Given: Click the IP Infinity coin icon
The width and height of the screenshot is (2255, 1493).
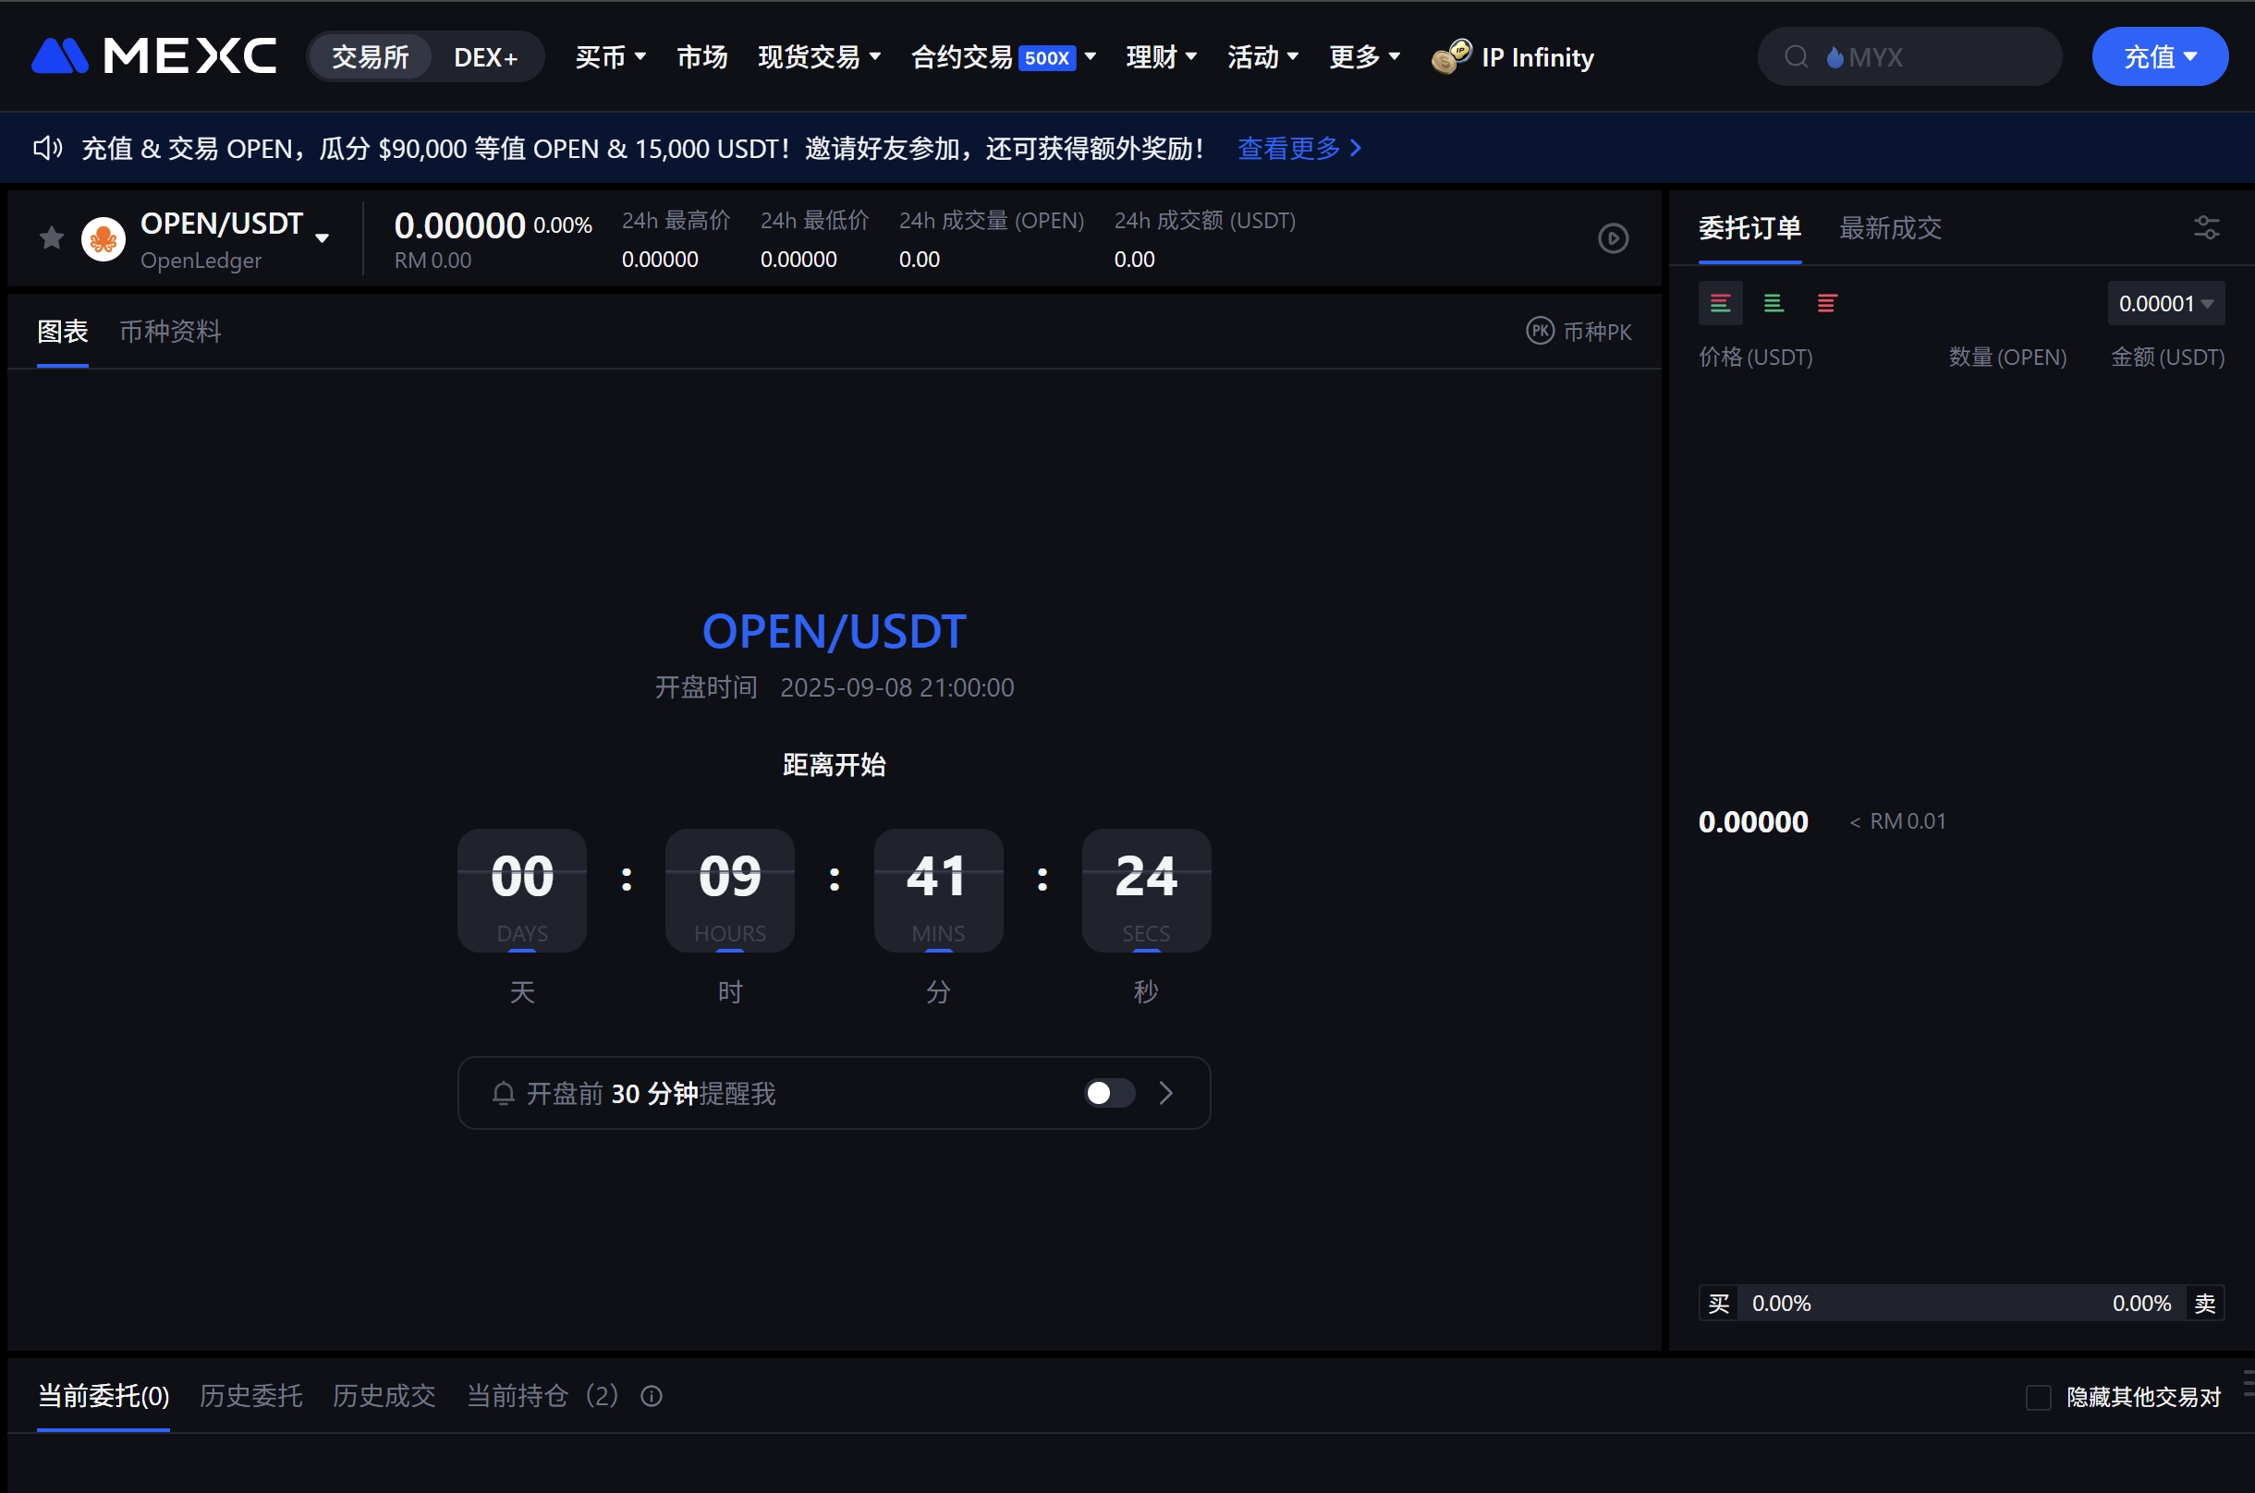Looking at the screenshot, I should (1450, 57).
